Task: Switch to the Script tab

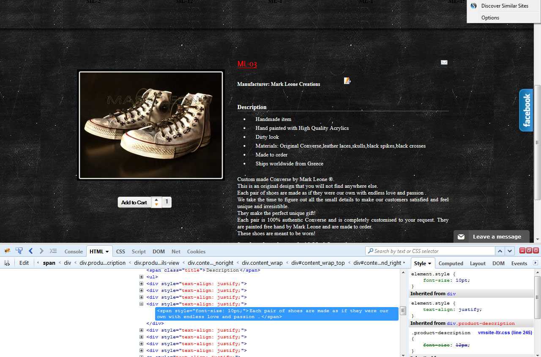Action: pos(139,251)
